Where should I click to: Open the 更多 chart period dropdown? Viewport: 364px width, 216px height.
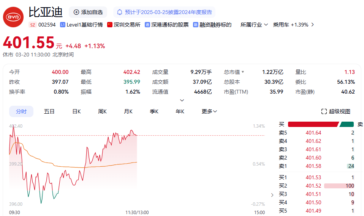tap(209, 111)
